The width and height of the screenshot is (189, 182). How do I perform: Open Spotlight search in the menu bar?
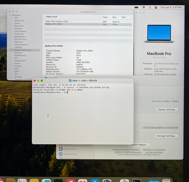point(150,8)
